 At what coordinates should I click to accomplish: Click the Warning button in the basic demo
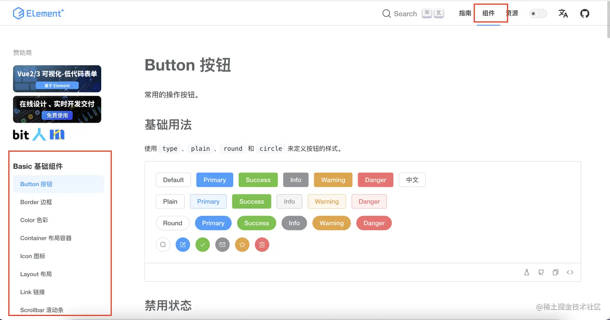pos(333,180)
